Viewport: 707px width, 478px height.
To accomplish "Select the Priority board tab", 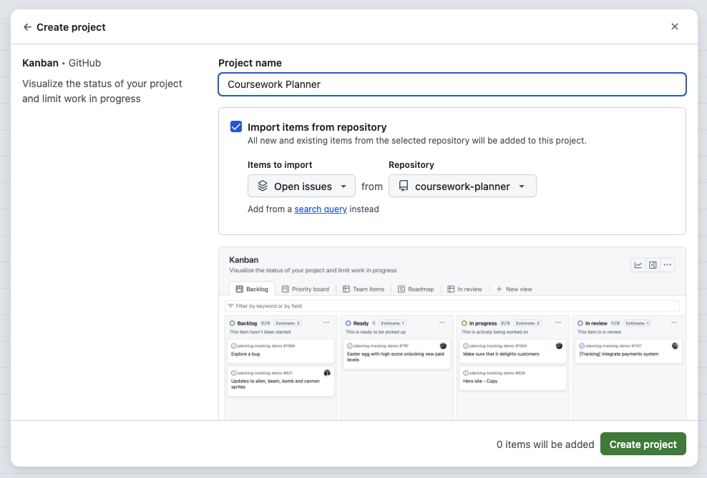I will [x=306, y=289].
